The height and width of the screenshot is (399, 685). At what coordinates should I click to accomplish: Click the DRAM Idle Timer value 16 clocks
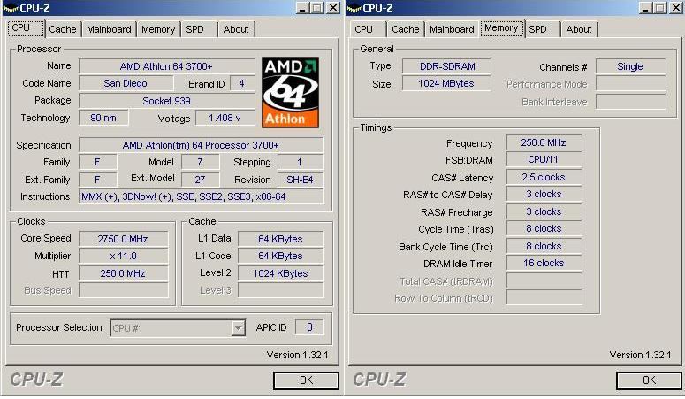pyautogui.click(x=544, y=264)
